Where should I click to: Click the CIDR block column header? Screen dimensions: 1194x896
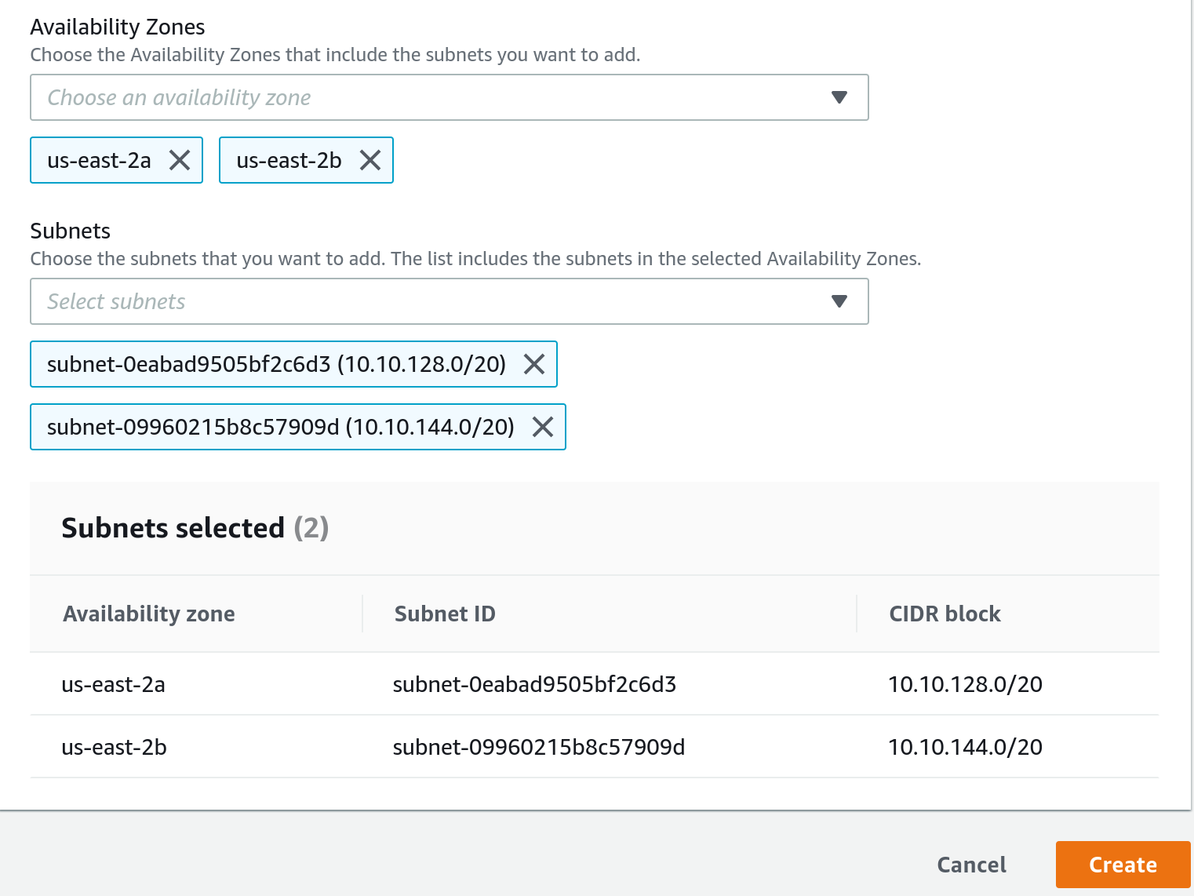(945, 614)
